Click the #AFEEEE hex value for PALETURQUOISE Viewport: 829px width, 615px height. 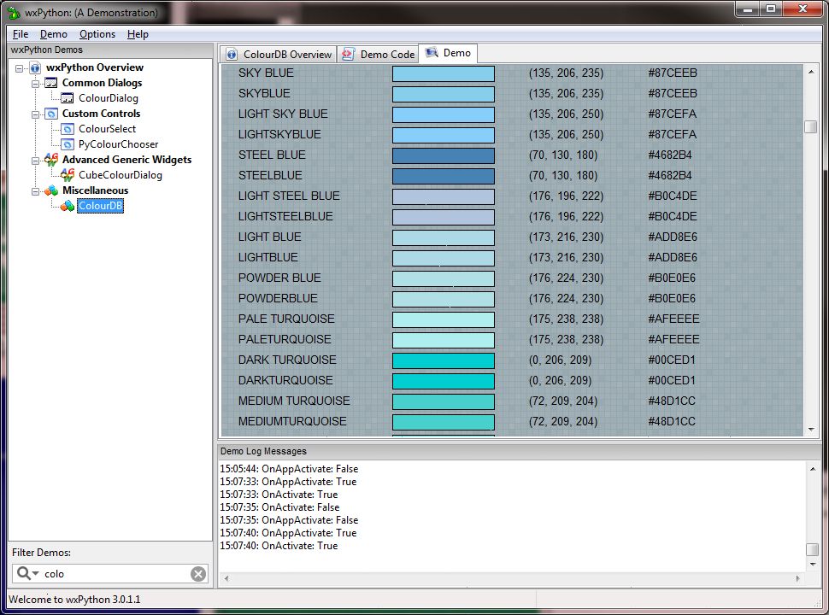pyautogui.click(x=673, y=340)
